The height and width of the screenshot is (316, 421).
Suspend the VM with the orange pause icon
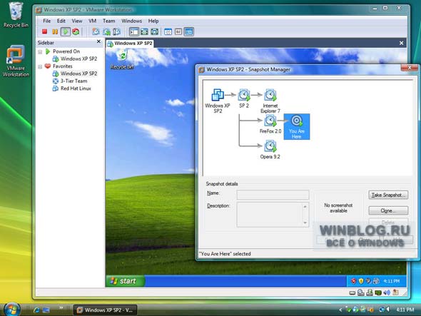[55, 31]
